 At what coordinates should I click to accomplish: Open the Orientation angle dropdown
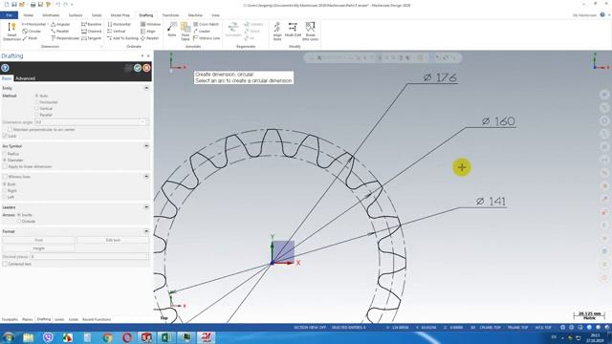[x=143, y=122]
